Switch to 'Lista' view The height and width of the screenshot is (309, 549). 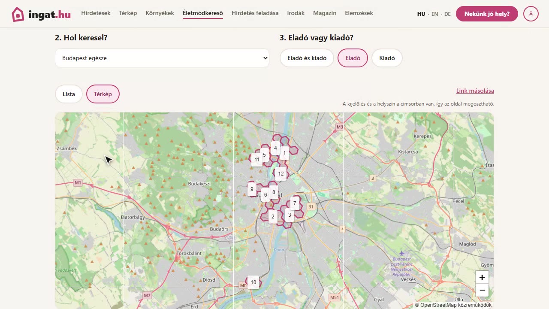(x=69, y=94)
